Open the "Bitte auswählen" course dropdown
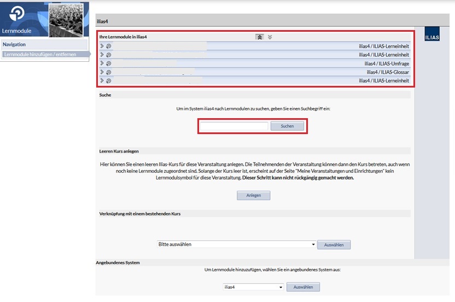Screen dimensions: 455x302 click(236, 245)
